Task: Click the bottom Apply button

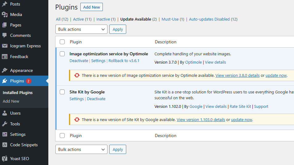Action: pos(118,149)
